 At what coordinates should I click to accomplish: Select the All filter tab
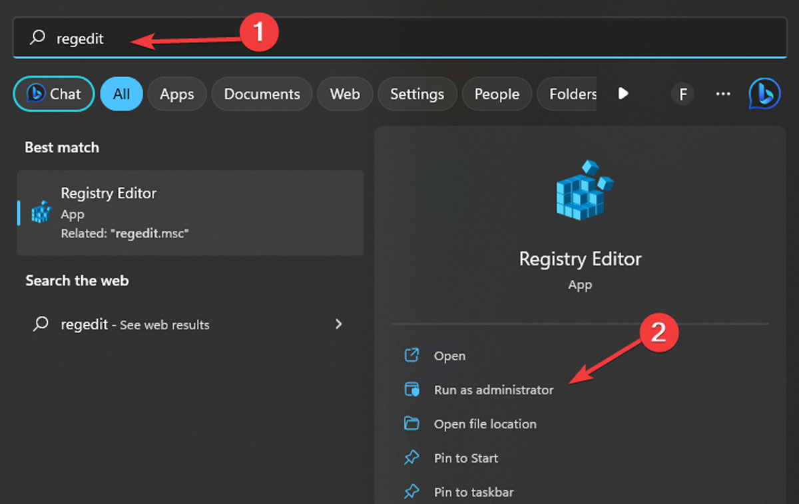point(121,94)
